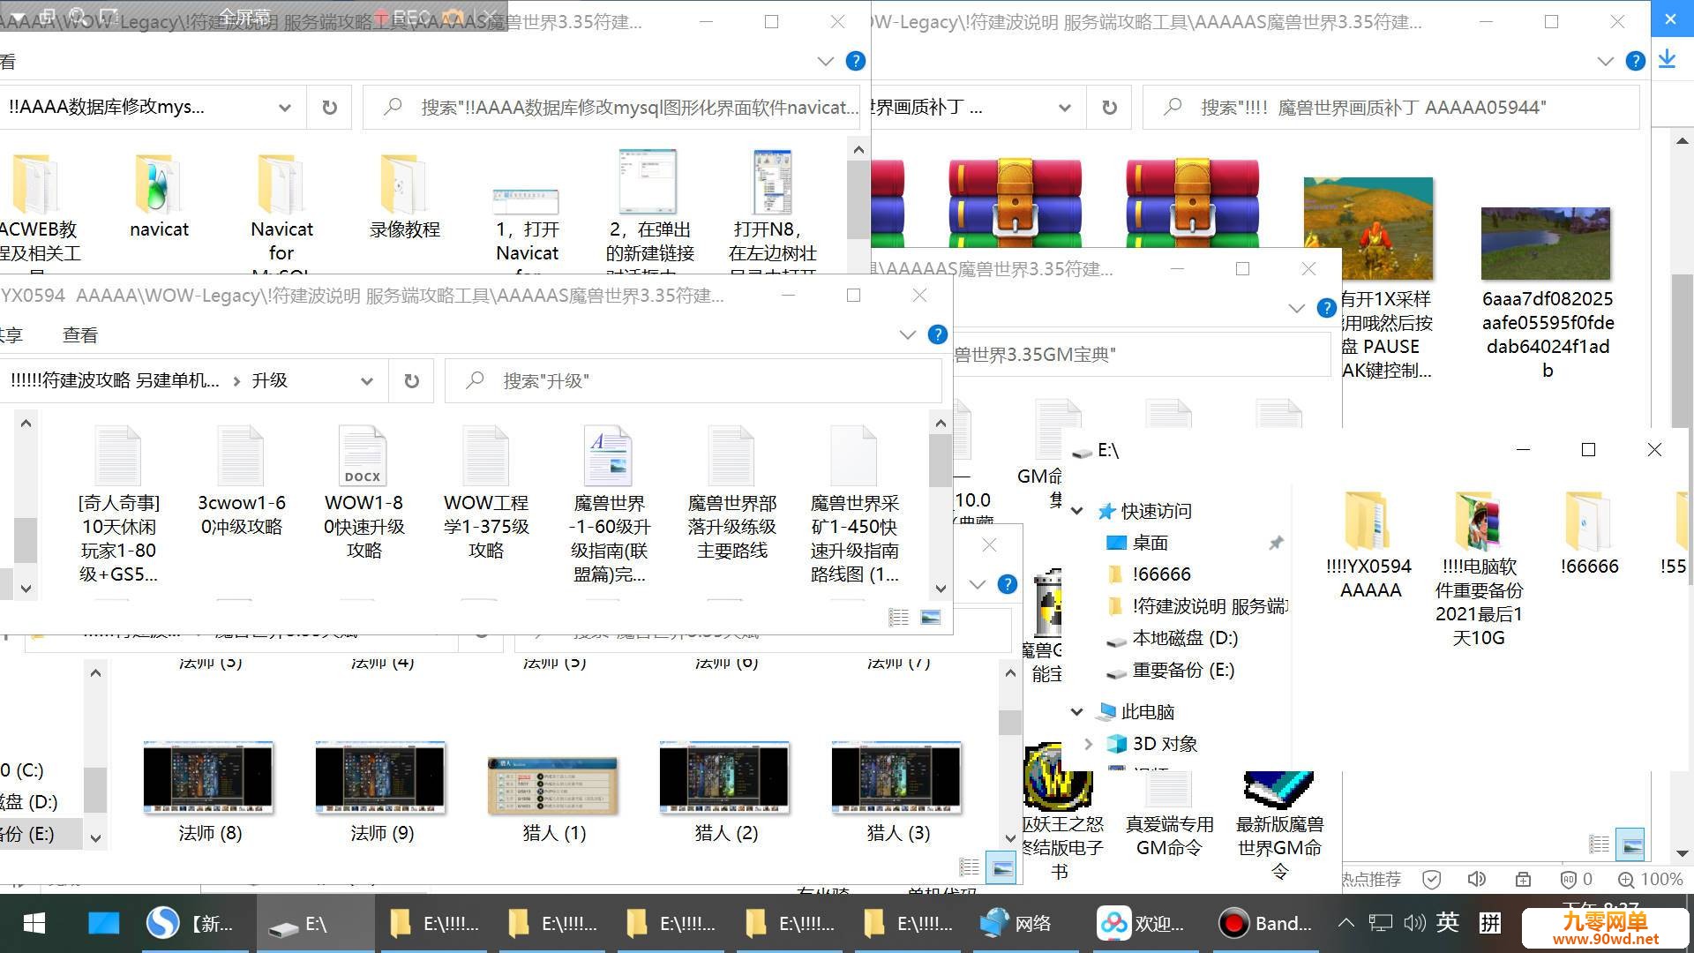Refresh the 画质补丁 folder view
The image size is (1694, 953).
click(x=1109, y=107)
